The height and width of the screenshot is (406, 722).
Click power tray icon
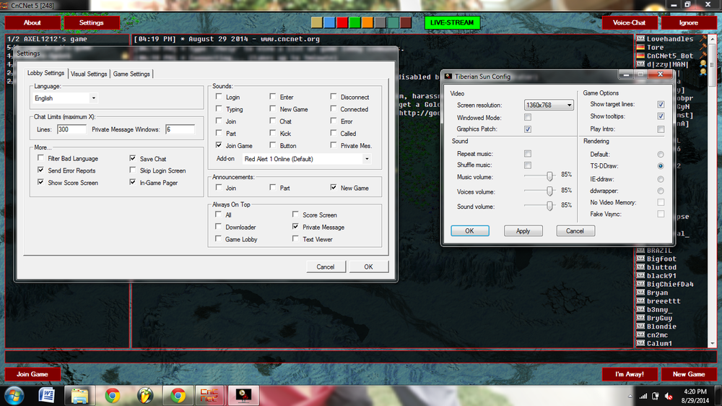(656, 397)
